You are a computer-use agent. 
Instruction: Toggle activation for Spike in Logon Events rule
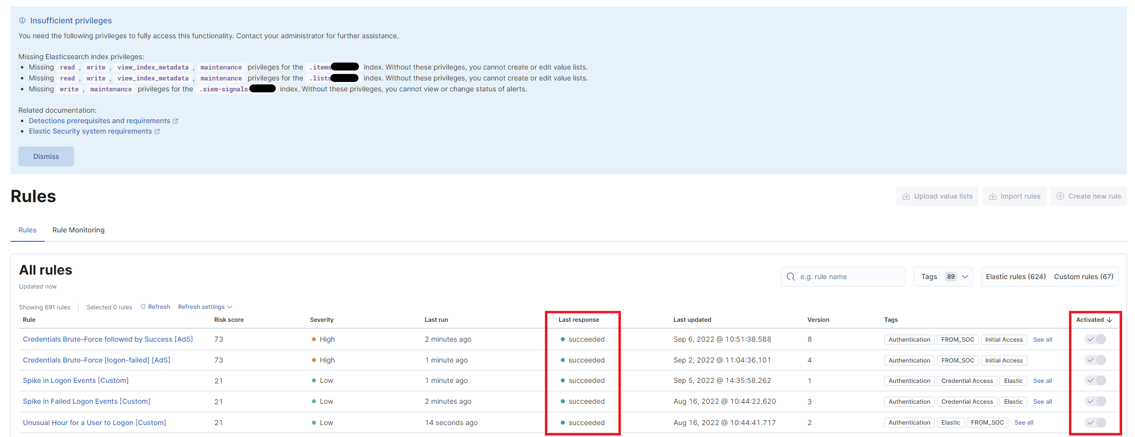click(x=1095, y=380)
